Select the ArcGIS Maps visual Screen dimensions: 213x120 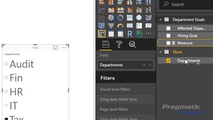click(x=139, y=34)
